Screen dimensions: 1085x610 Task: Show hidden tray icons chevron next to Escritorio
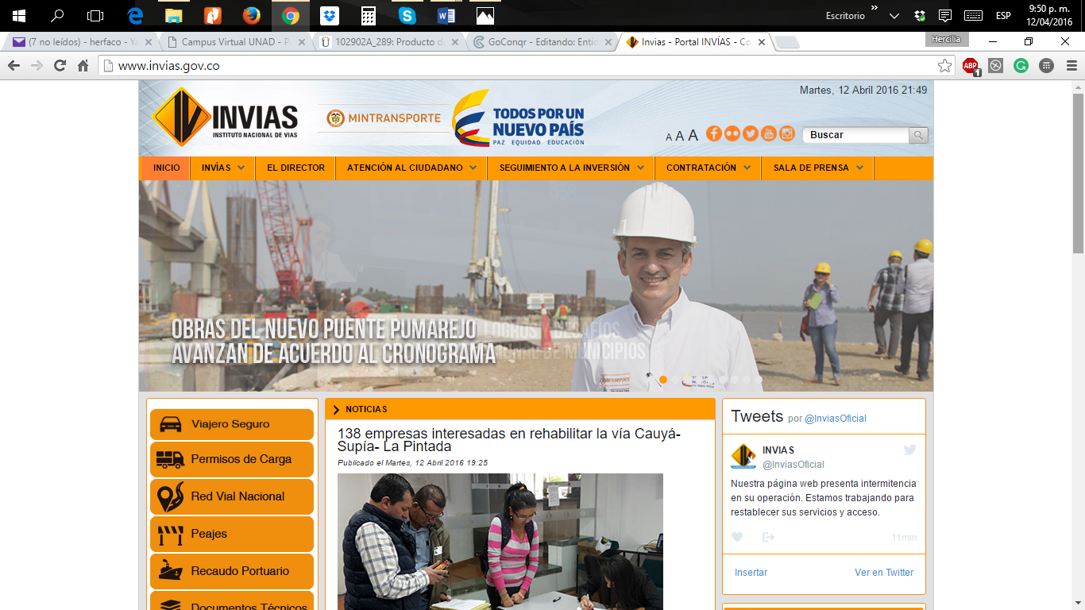894,15
